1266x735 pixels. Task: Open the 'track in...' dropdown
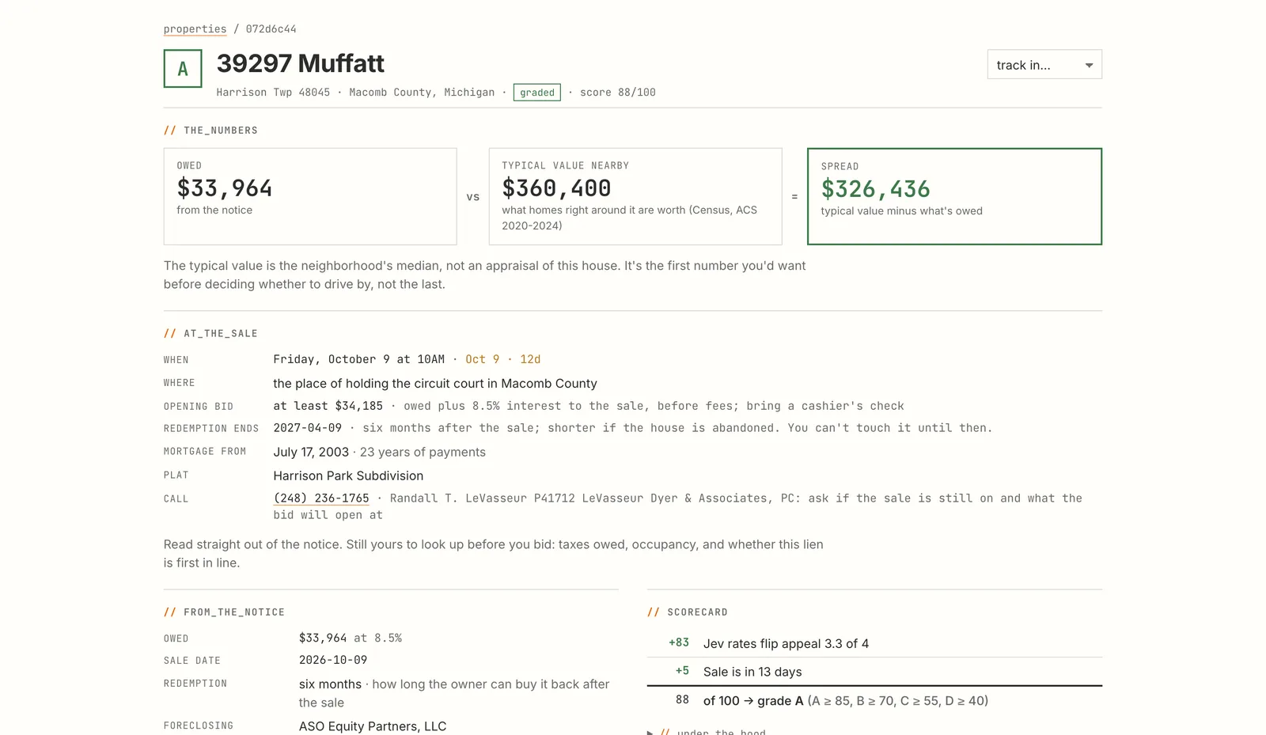[x=1044, y=65]
